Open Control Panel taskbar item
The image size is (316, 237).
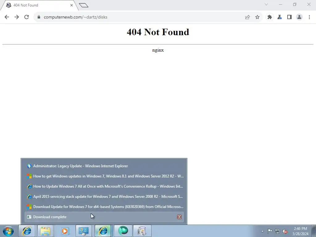point(84,231)
